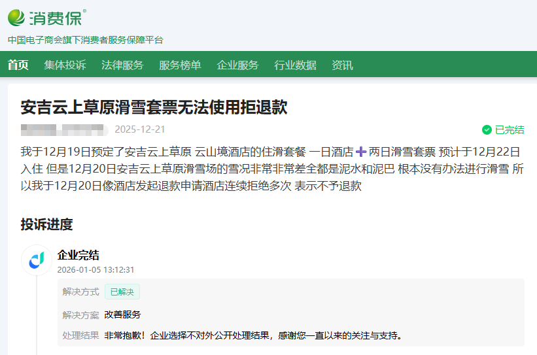Select 企业服务 in the navigation bar
Screen dimensions: 537x355
tap(237, 65)
